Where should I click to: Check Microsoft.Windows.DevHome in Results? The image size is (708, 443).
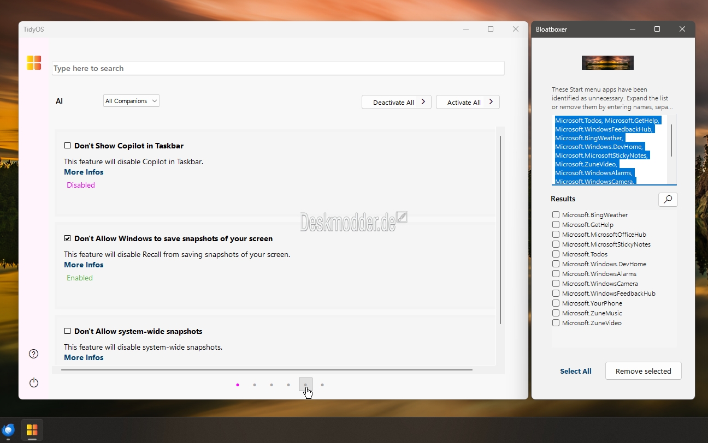point(556,264)
